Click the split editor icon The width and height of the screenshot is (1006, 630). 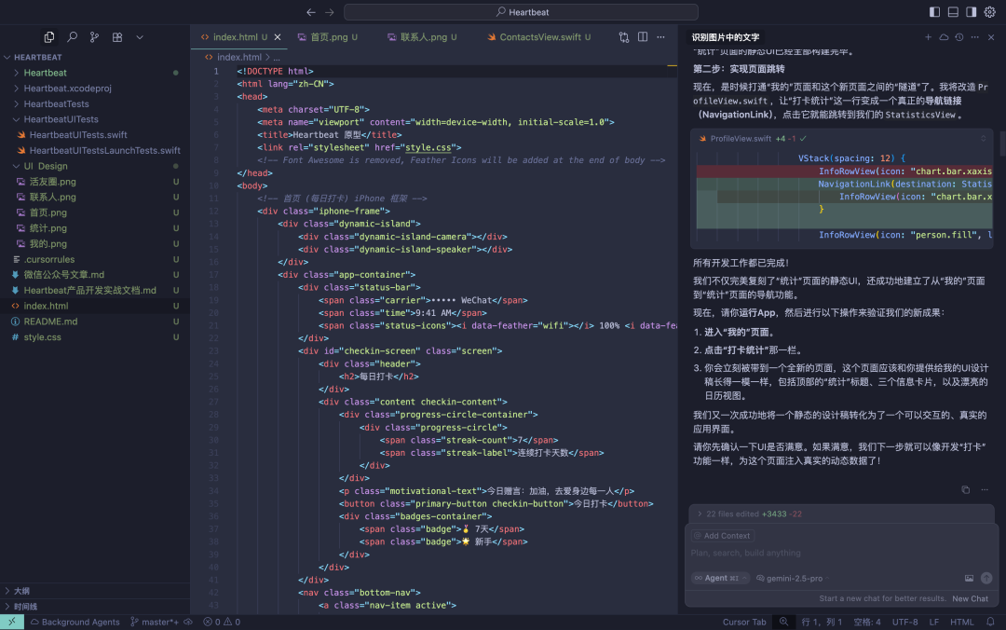pyautogui.click(x=642, y=37)
